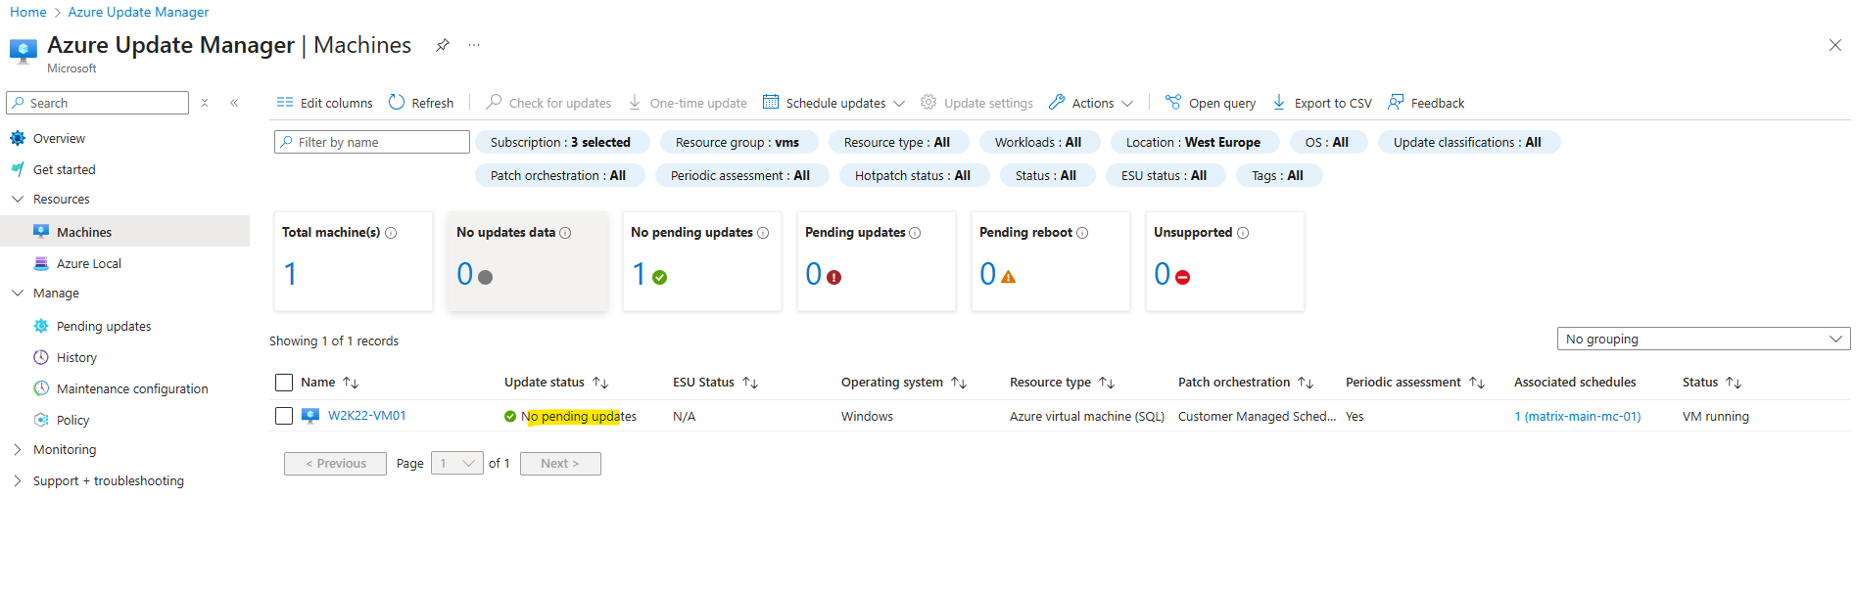The height and width of the screenshot is (590, 1856).
Task: Click the Refresh button
Action: pyautogui.click(x=421, y=103)
